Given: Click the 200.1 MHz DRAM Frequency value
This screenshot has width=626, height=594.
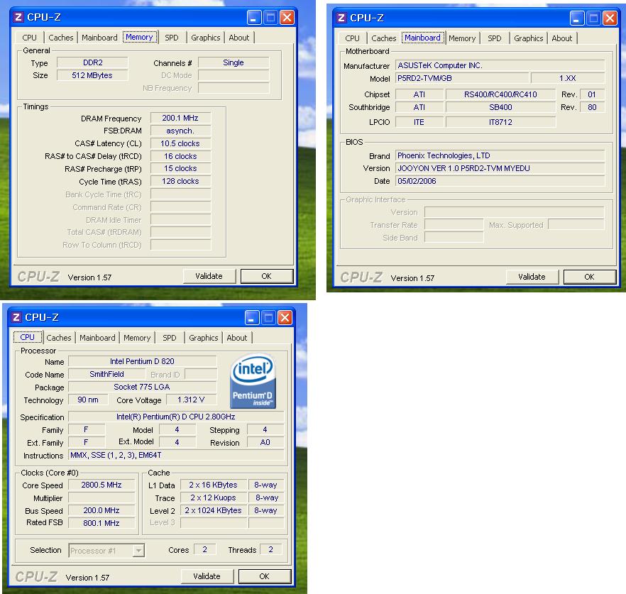Looking at the screenshot, I should click(180, 118).
